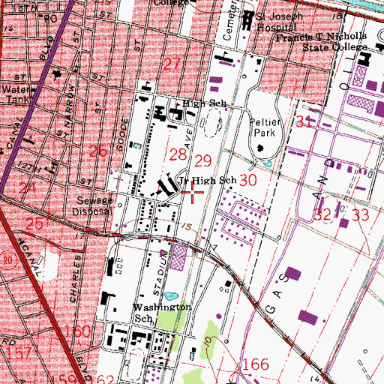The image size is (384, 384).
Task: Click the St Joseph Hospital building symbol
Action: pyautogui.click(x=247, y=21)
